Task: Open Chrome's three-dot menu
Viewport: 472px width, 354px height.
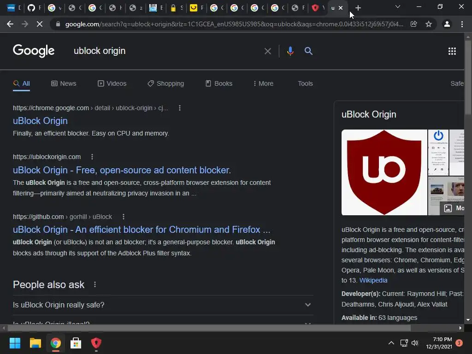Action: click(x=462, y=24)
